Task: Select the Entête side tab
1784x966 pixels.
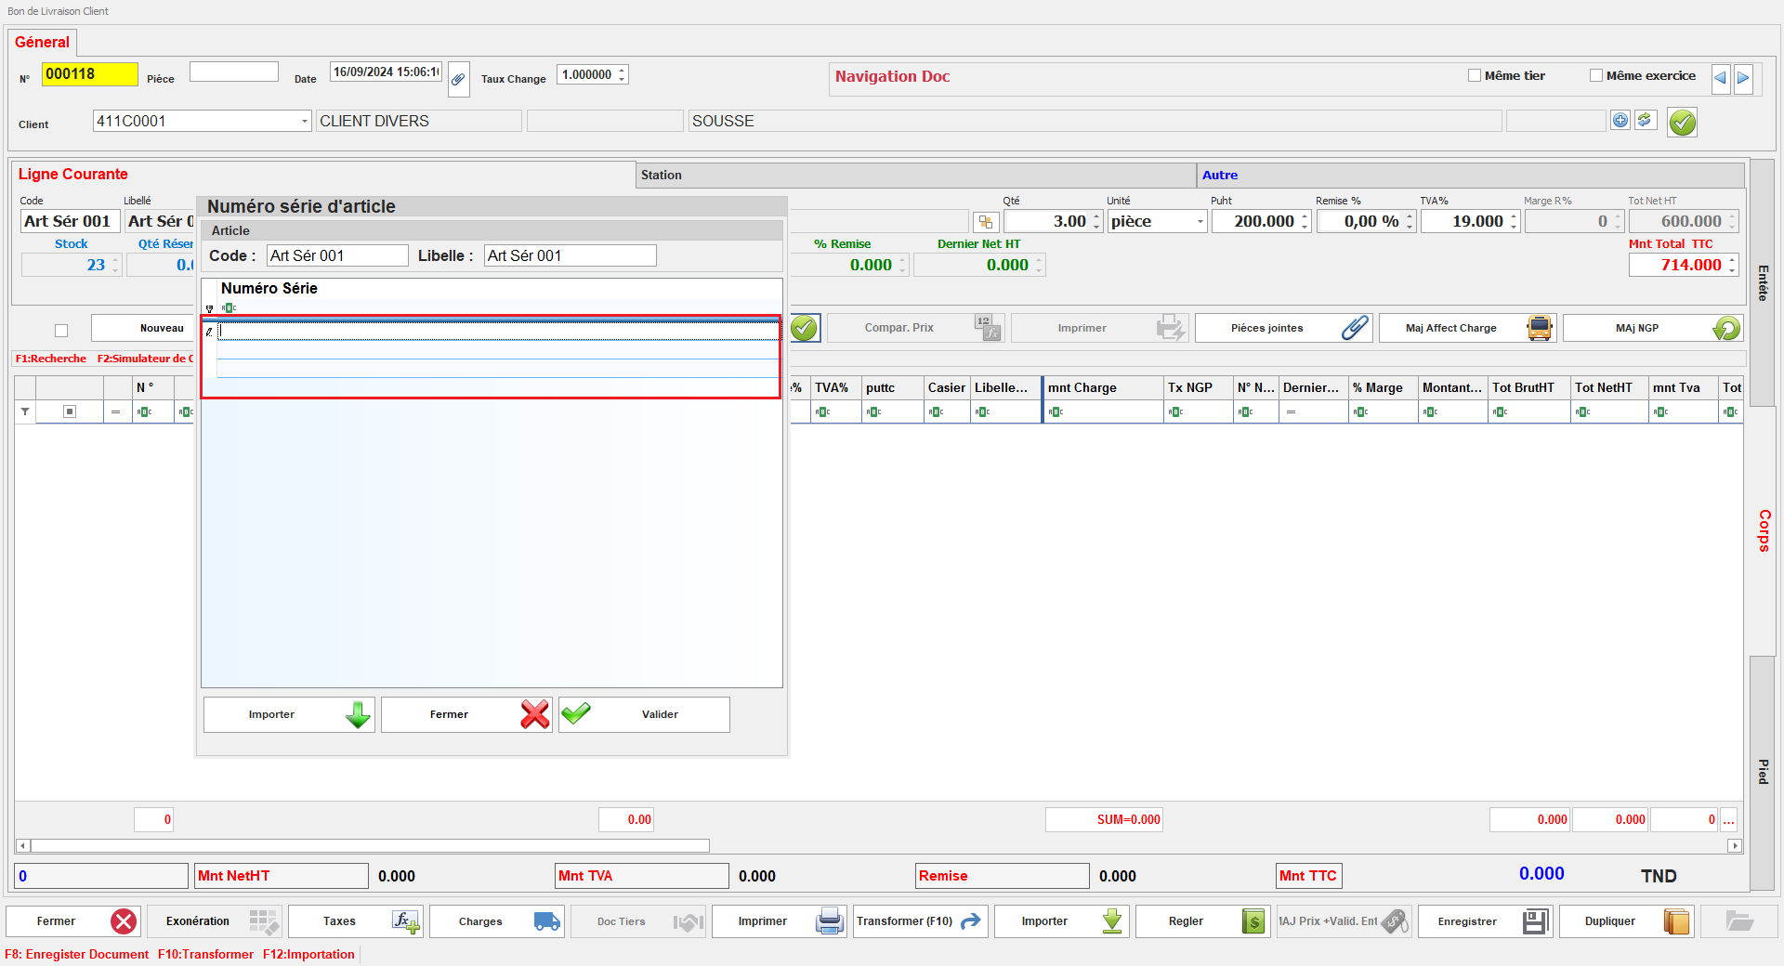Action: (1763, 282)
